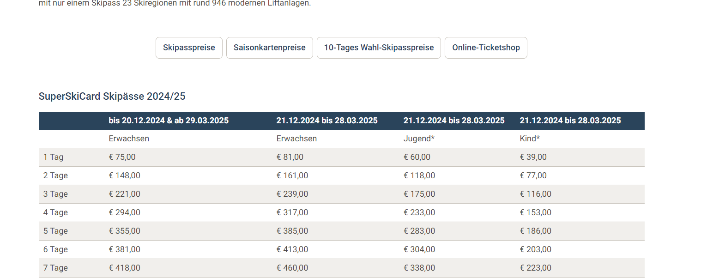
Task: Select the € 304,00 Jugend price
Action: tap(419, 249)
